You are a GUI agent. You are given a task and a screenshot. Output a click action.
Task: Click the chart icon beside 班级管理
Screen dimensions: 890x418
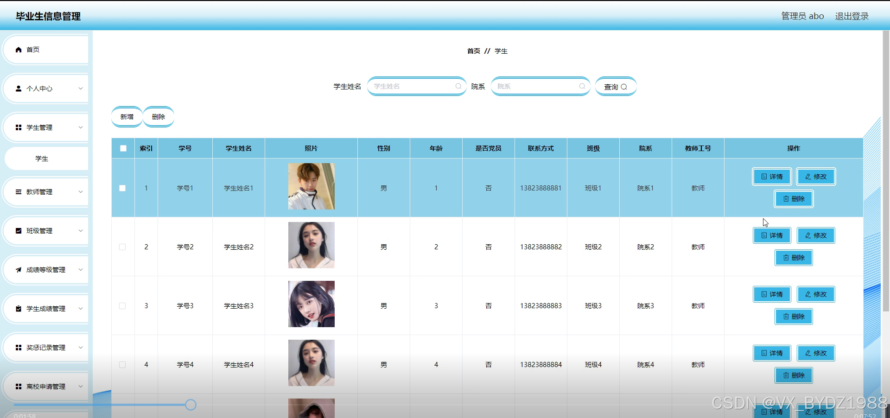(19, 231)
